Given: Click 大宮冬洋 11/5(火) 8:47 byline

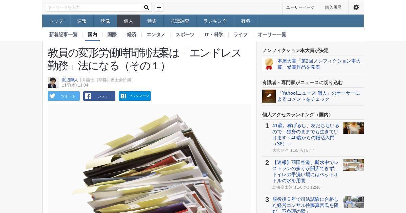Looking at the screenshot, I should pos(293,150).
